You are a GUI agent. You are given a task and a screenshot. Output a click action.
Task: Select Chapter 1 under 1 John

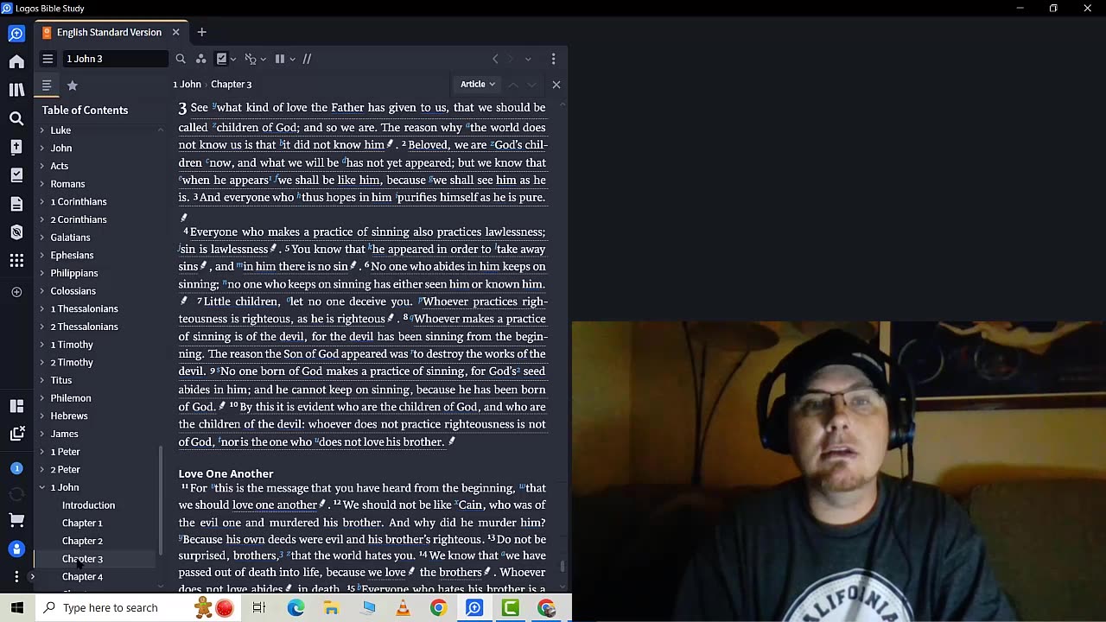[82, 523]
